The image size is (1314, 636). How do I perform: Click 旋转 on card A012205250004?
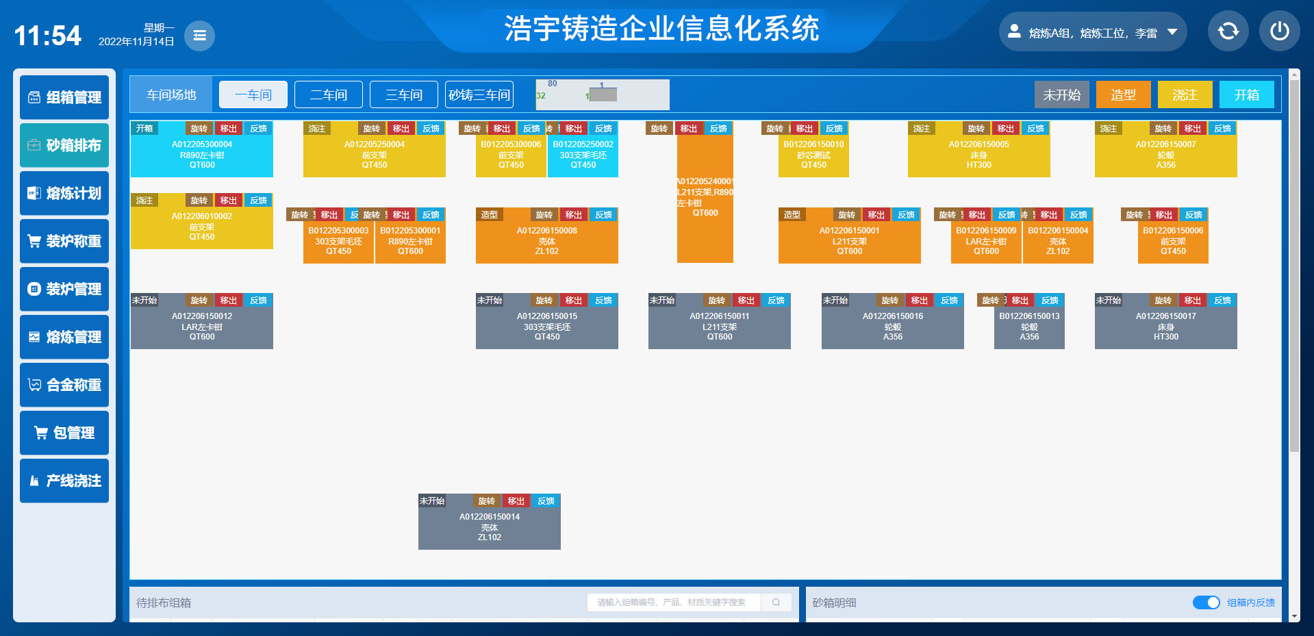372,128
